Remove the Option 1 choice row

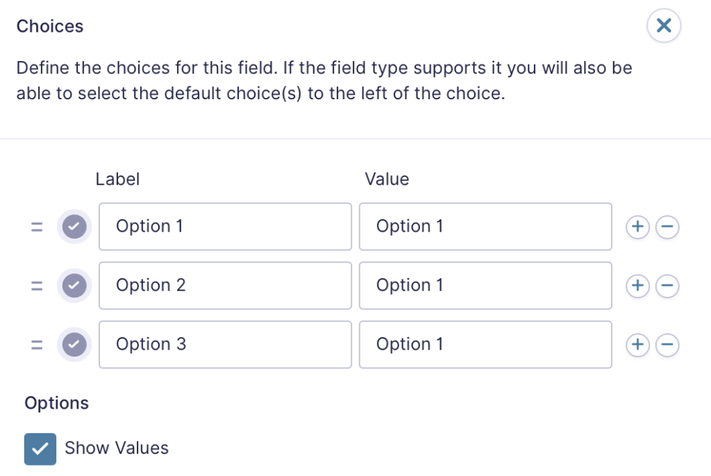(667, 226)
